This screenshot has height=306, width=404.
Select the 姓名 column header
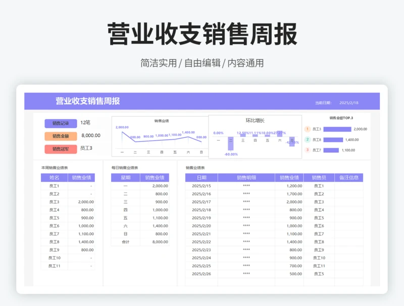pos(55,177)
